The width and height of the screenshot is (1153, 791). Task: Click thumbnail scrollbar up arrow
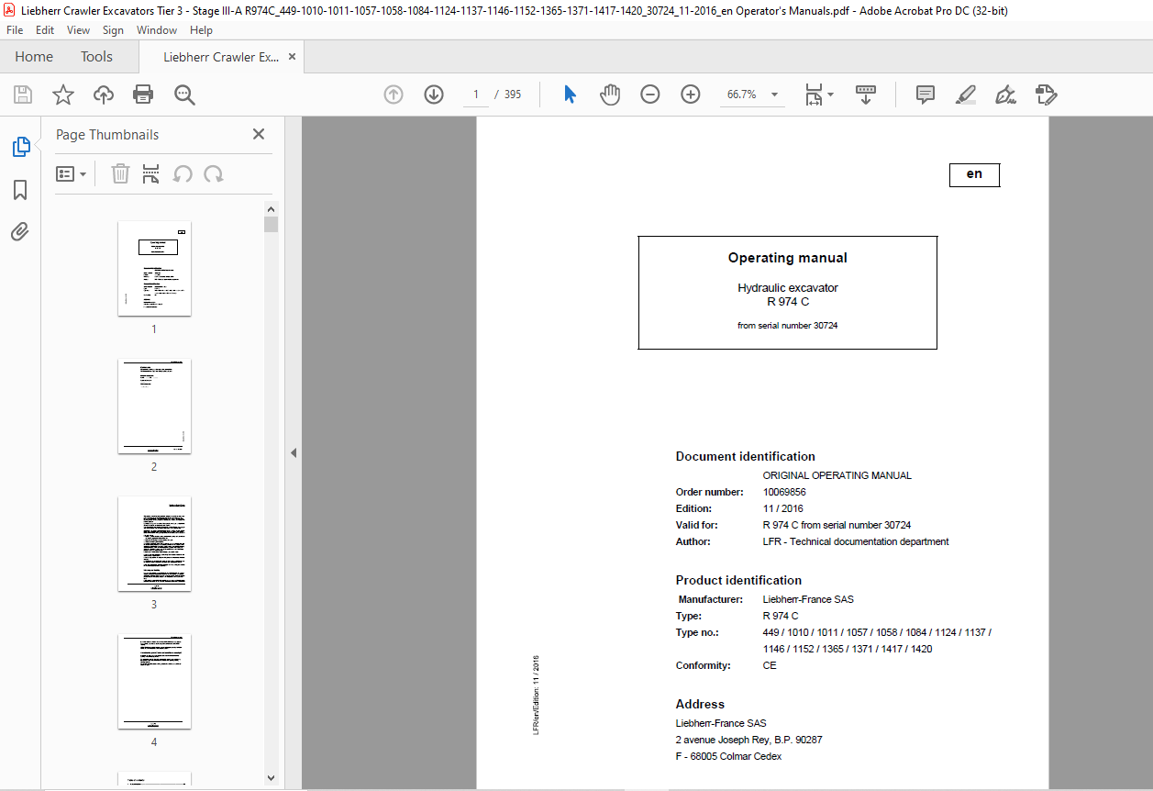[271, 209]
